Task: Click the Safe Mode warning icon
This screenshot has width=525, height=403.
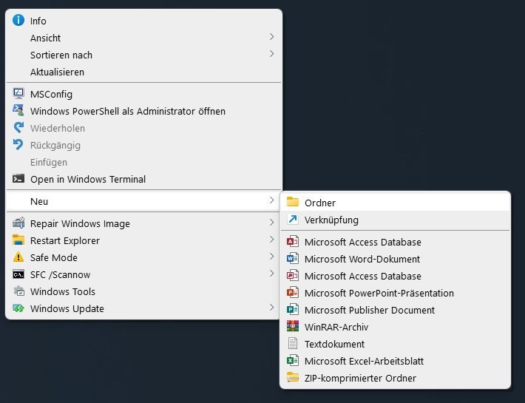Action: [18, 257]
